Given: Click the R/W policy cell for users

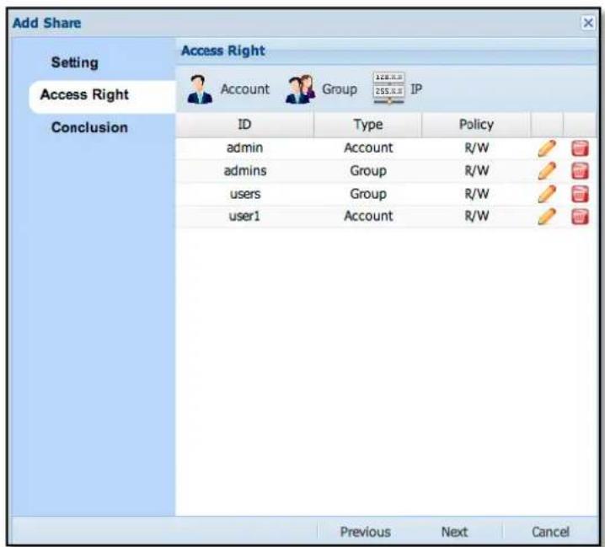Looking at the screenshot, I should point(477,194).
